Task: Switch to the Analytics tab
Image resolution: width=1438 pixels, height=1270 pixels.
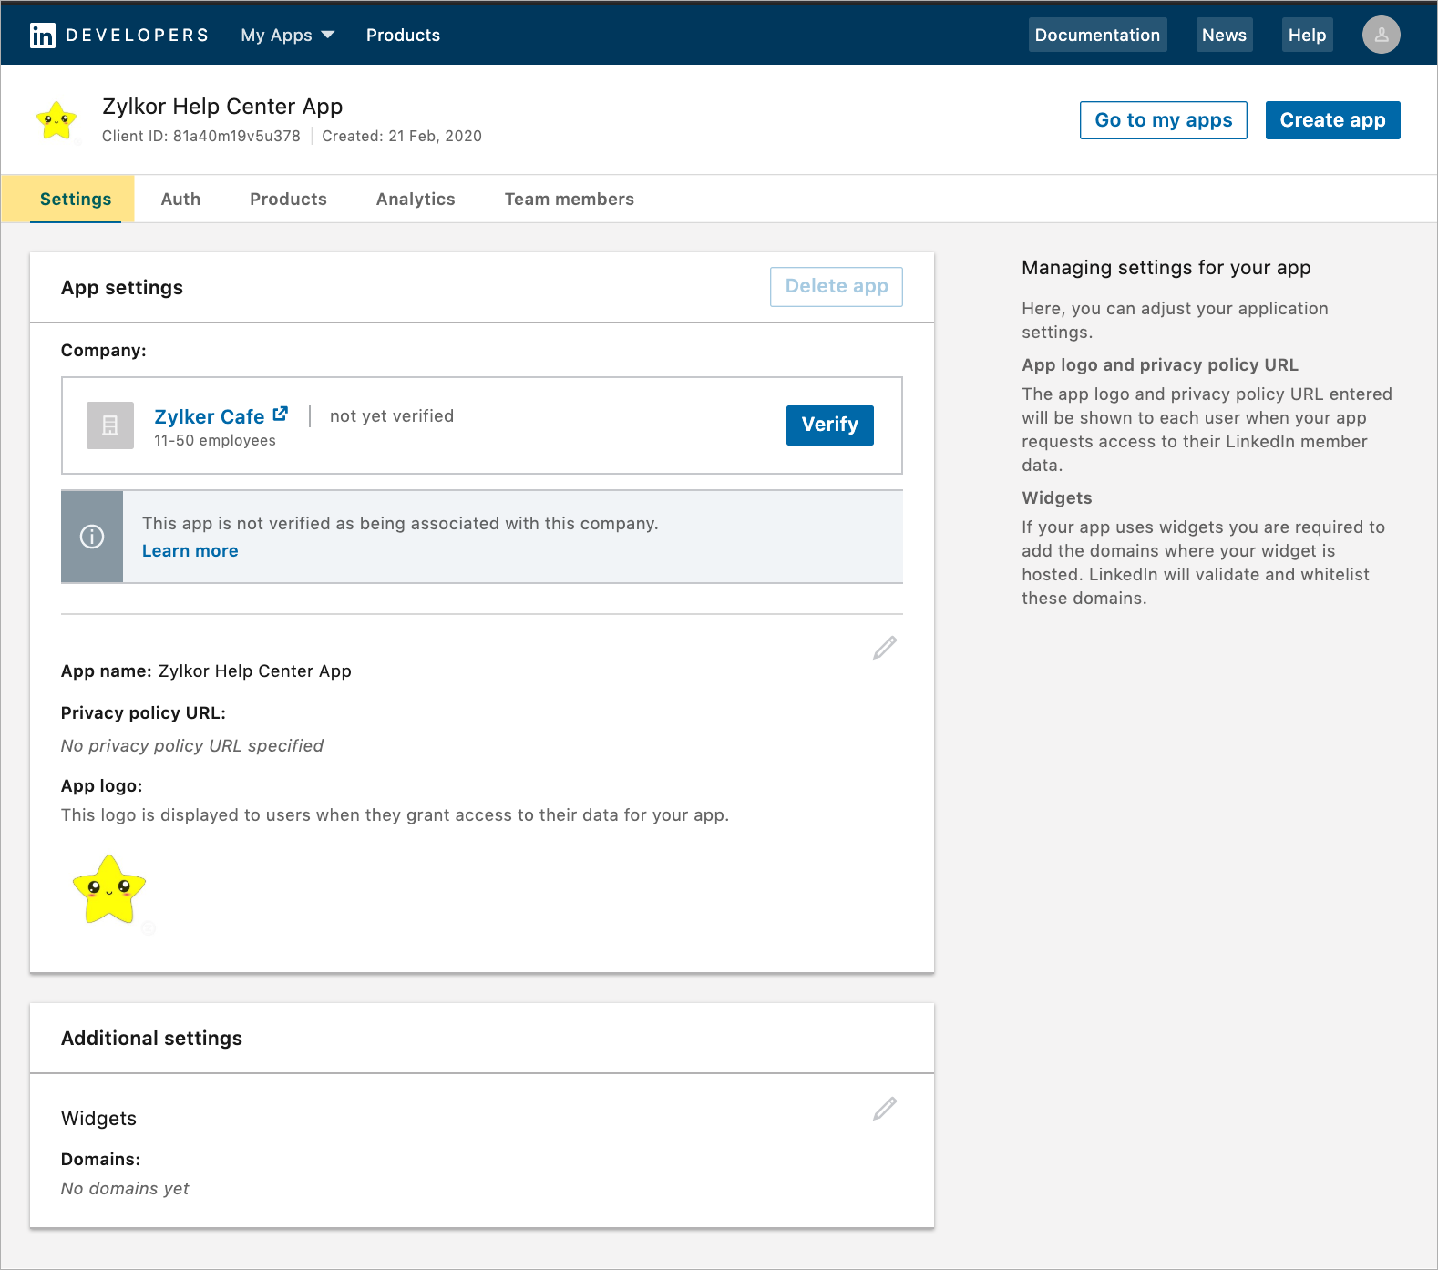Action: click(x=416, y=200)
